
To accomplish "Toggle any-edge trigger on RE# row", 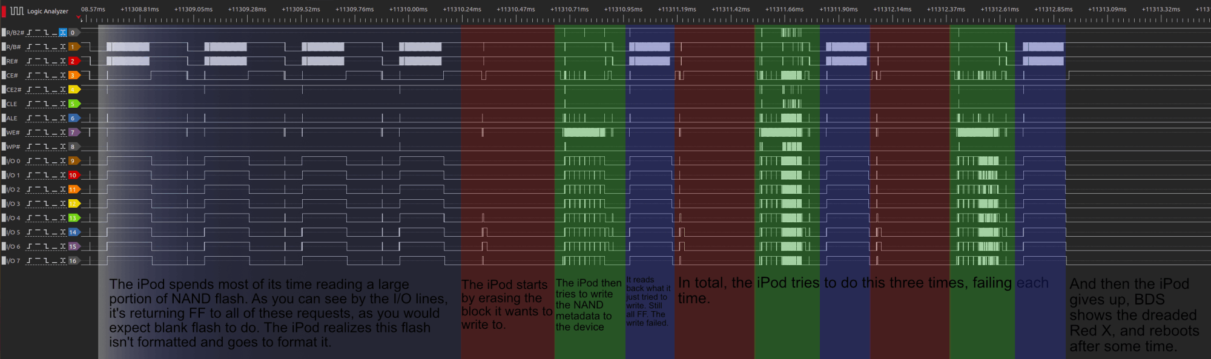I will [63, 61].
